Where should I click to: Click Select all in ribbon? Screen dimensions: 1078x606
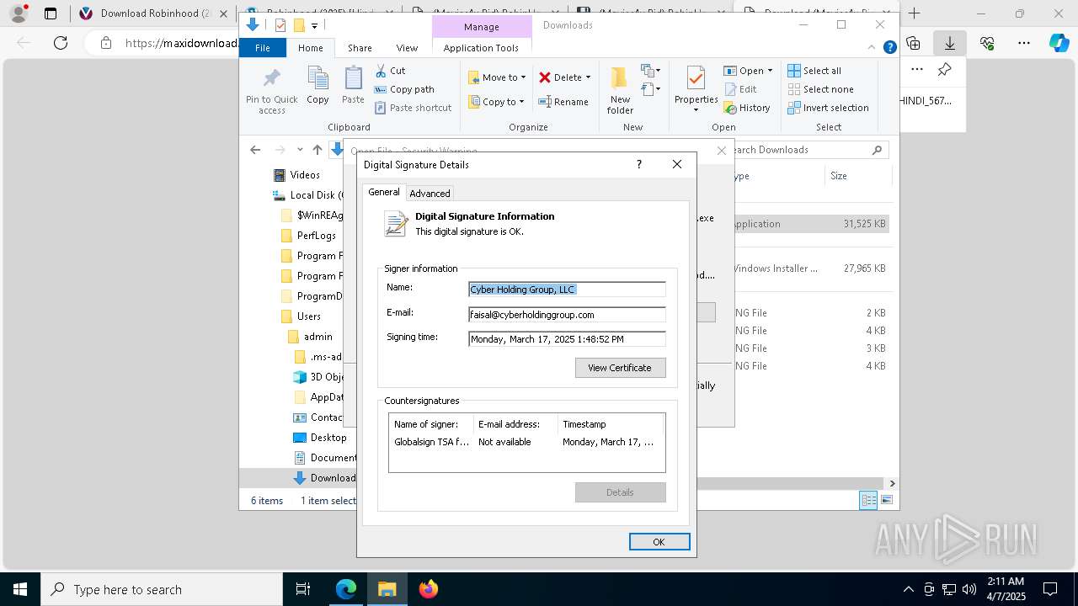(x=814, y=71)
